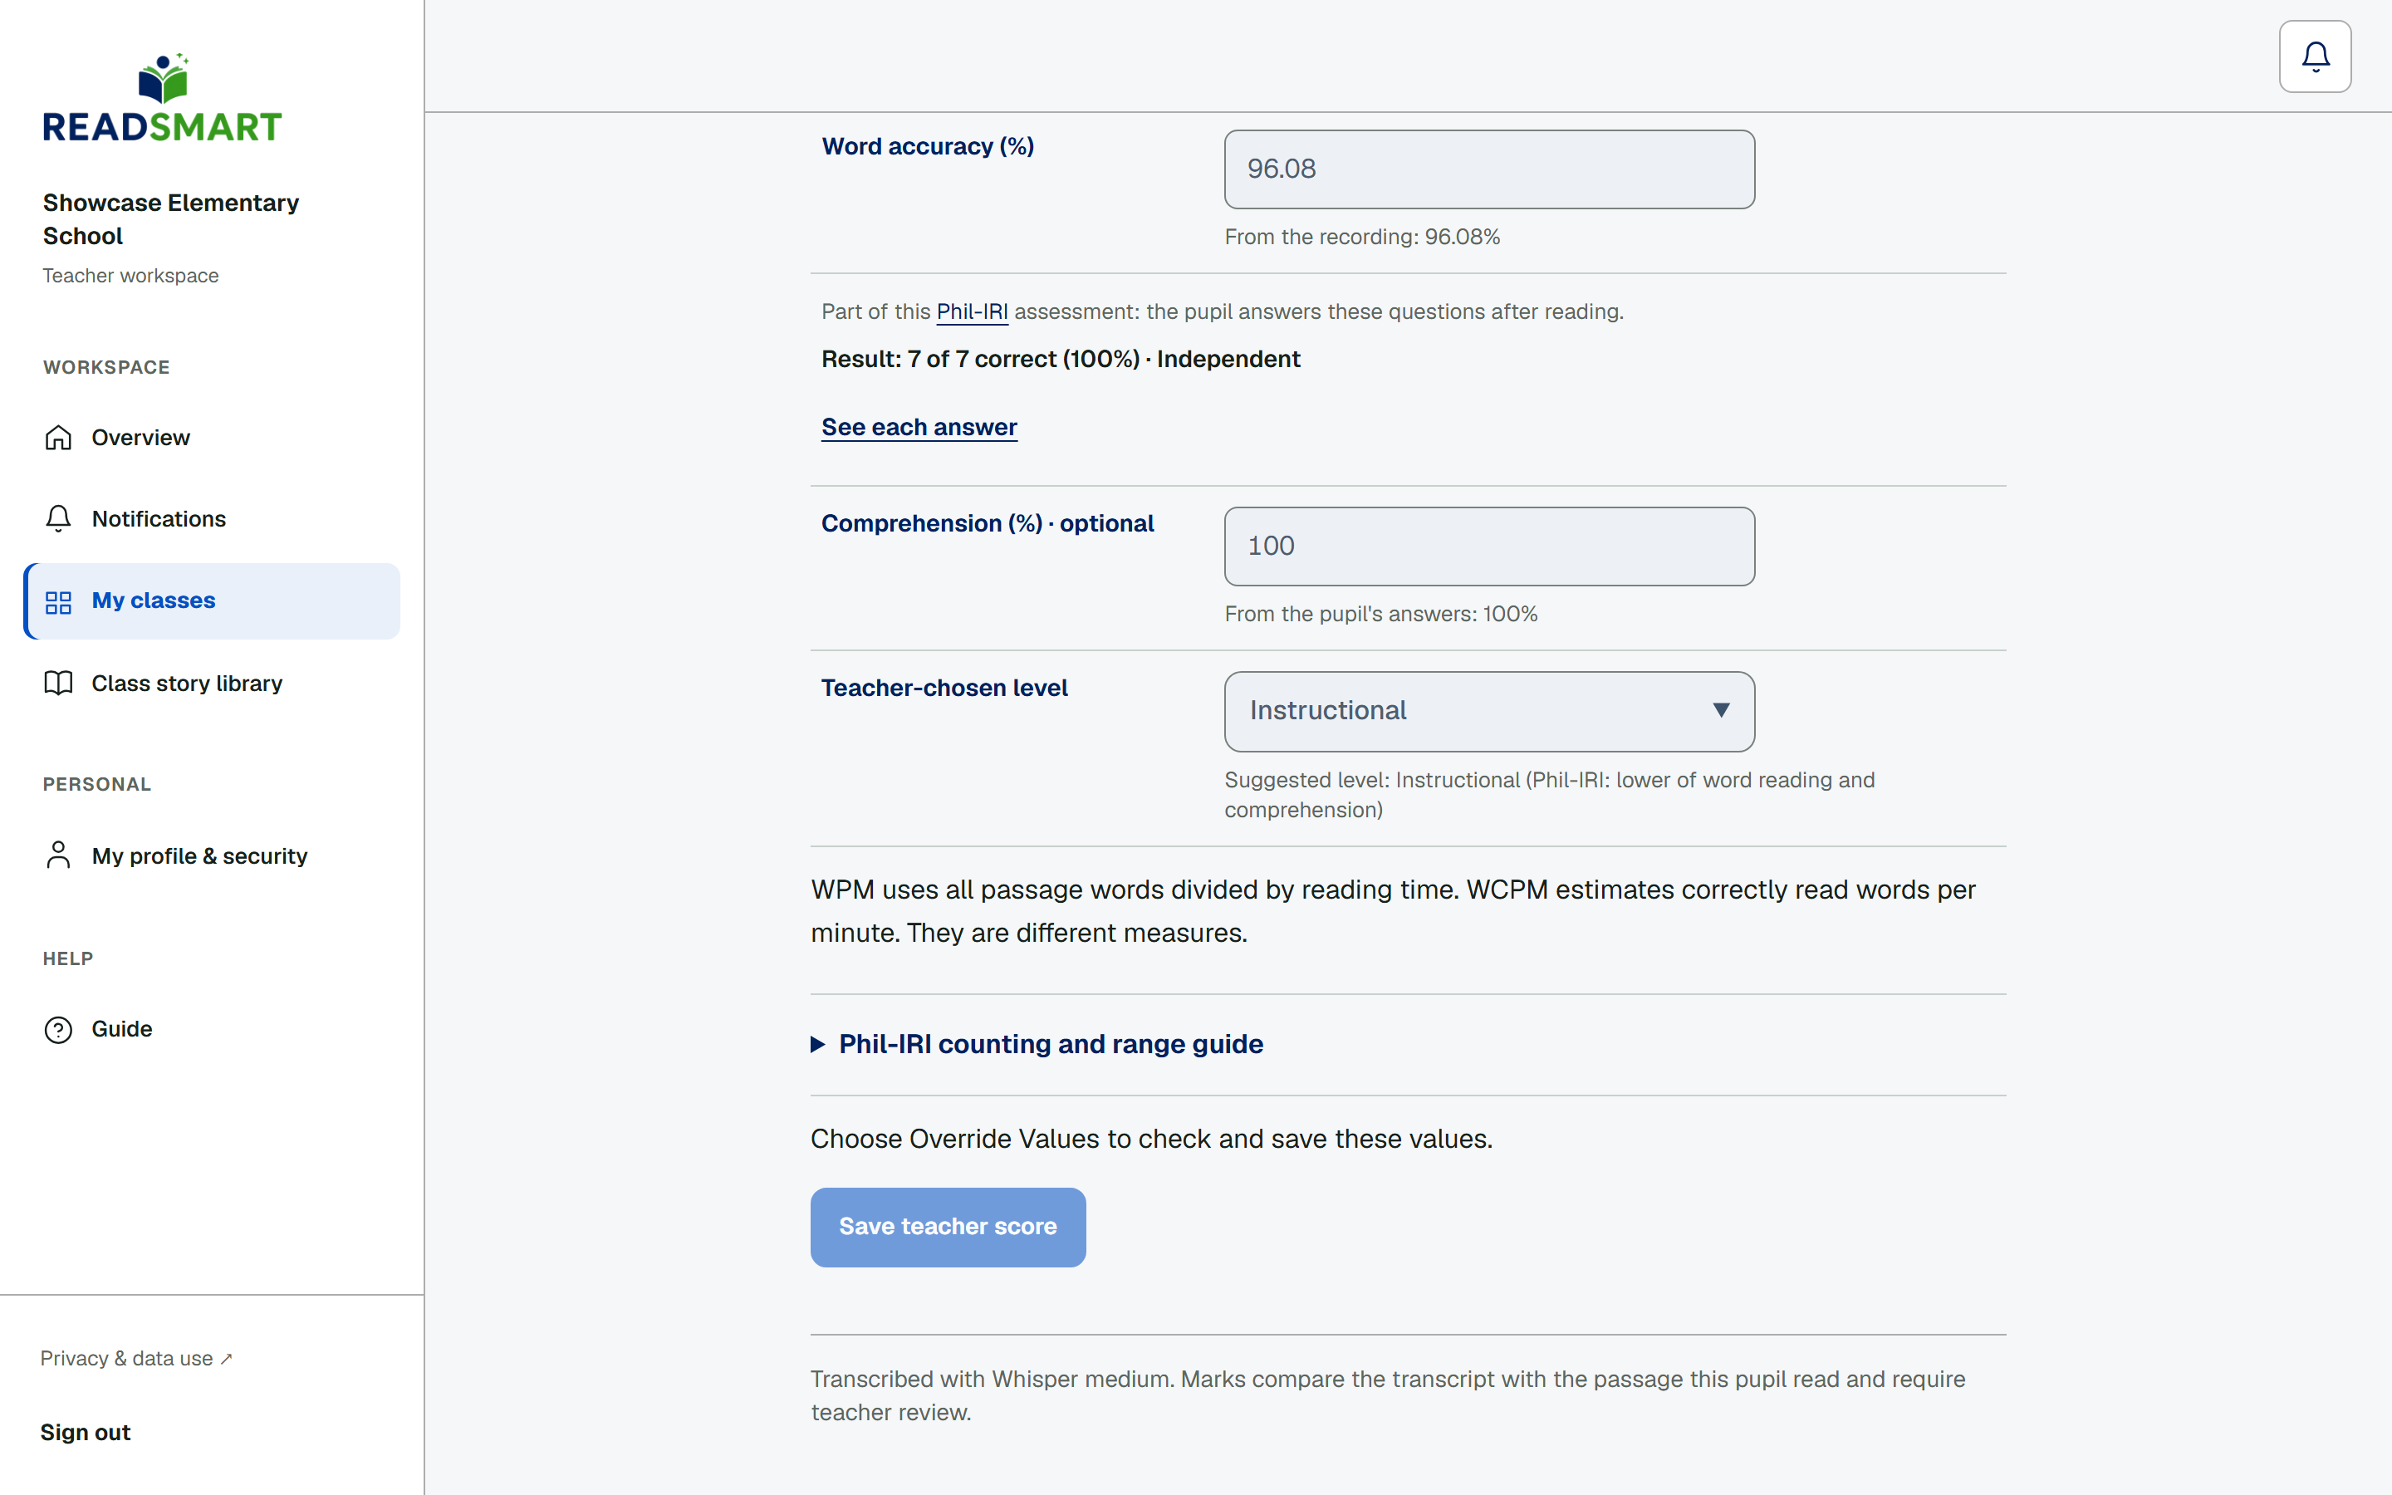Click the Word accuracy input field
2392x1495 pixels.
click(x=1489, y=169)
